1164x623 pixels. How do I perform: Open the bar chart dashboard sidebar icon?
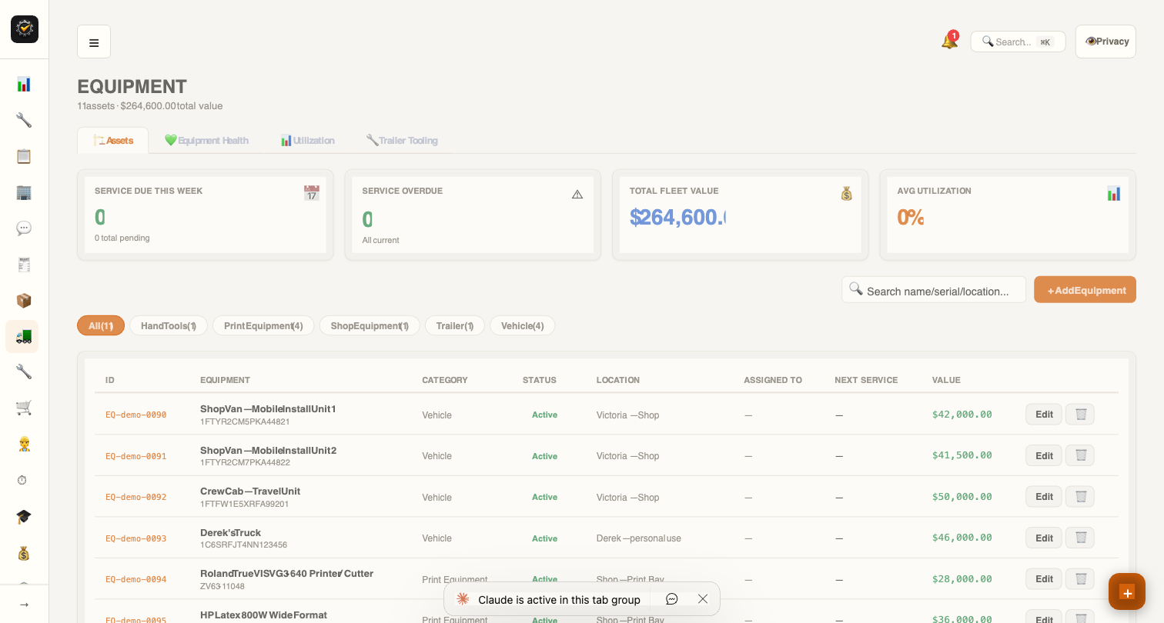tap(24, 84)
